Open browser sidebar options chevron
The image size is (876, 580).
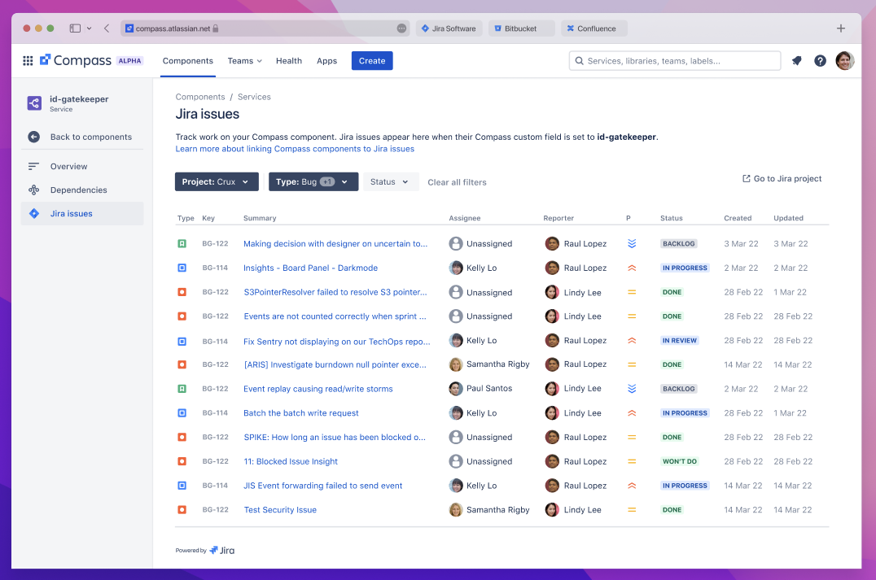pyautogui.click(x=89, y=28)
